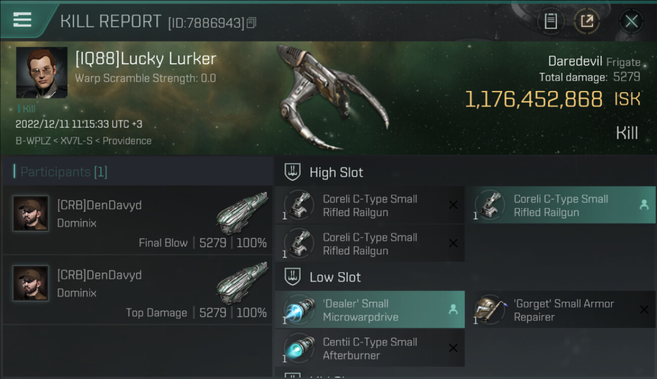Open the Final Blow DenDavyd portrait
This screenshot has width=657, height=379.
pos(31,213)
